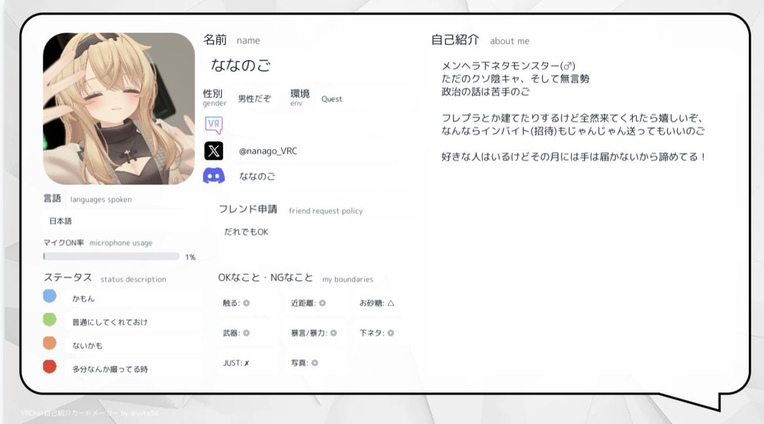Adjust the microphone usage slider at 1%

(x=111, y=256)
